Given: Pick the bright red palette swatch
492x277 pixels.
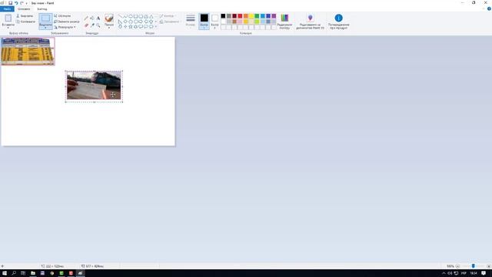Looking at the screenshot, I should click(x=240, y=16).
